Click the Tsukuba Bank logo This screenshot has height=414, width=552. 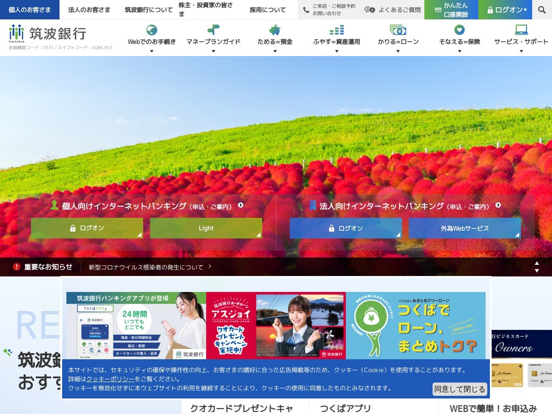(x=47, y=34)
